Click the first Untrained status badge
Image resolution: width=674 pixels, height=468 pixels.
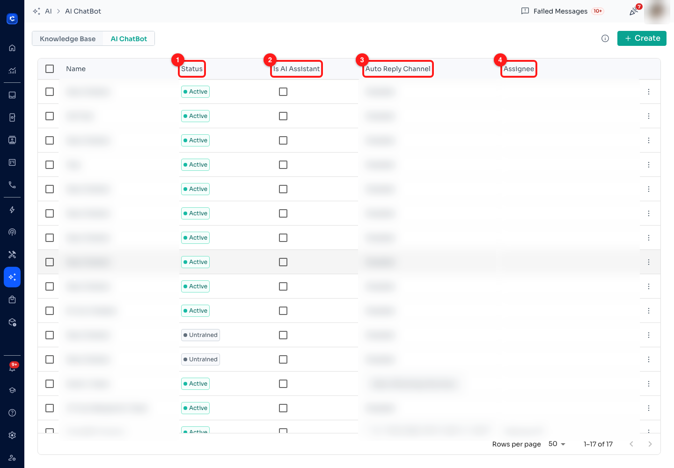[200, 335]
